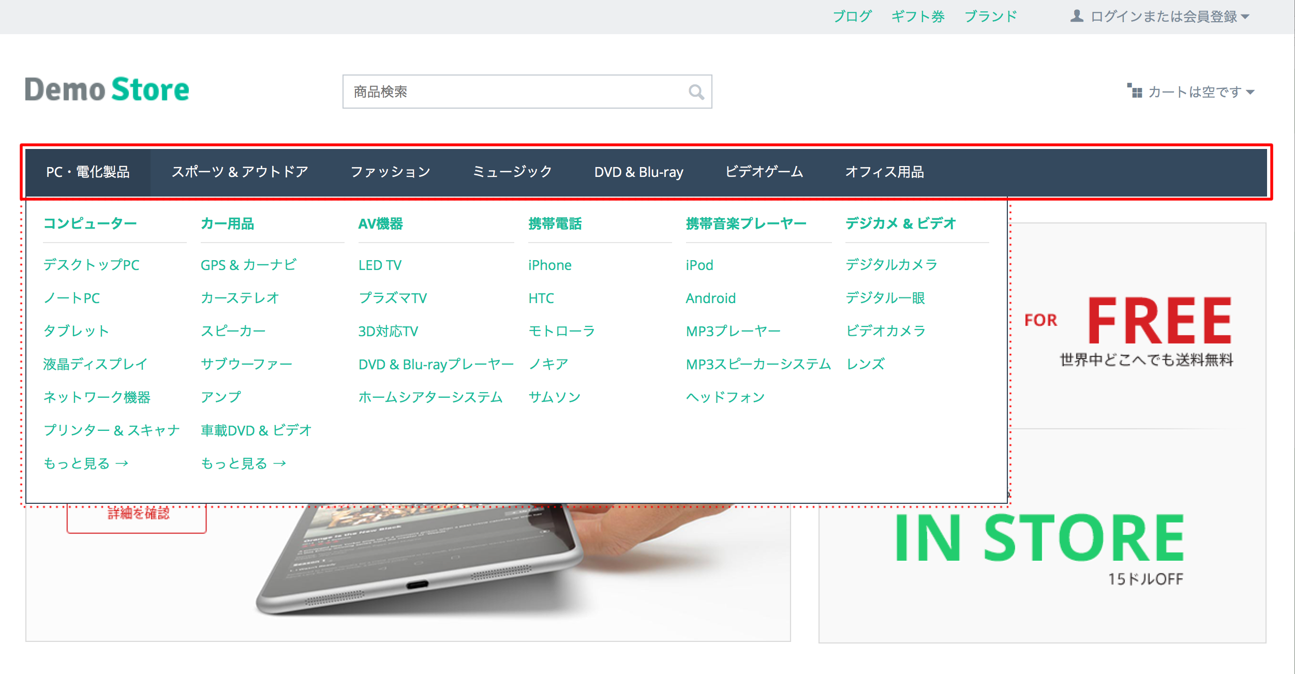Open the 携帯電話 category heading
The width and height of the screenshot is (1295, 674).
[x=555, y=224]
